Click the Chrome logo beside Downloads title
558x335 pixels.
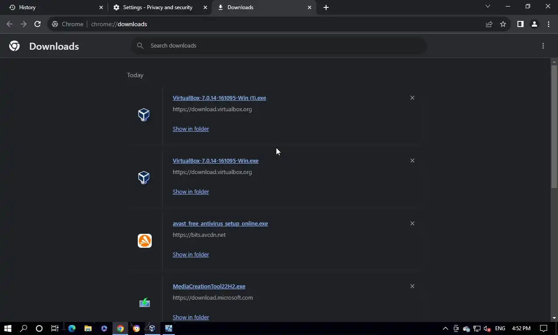14,46
